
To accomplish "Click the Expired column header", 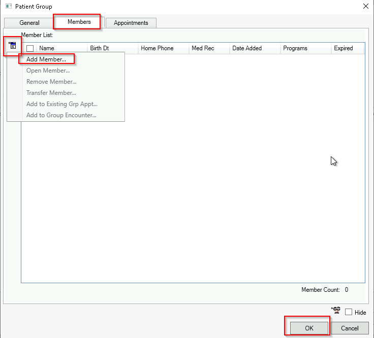I will click(348, 48).
